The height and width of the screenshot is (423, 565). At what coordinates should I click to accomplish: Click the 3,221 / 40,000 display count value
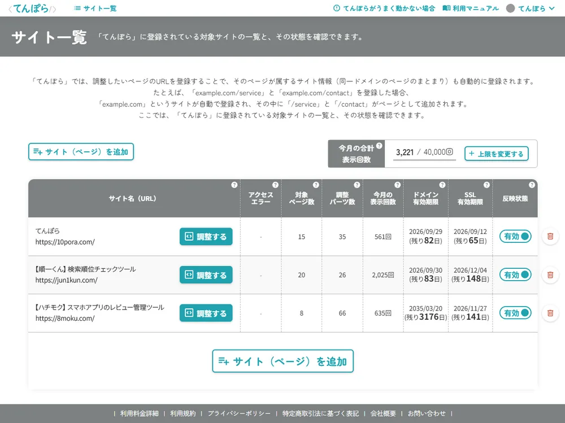[424, 152]
